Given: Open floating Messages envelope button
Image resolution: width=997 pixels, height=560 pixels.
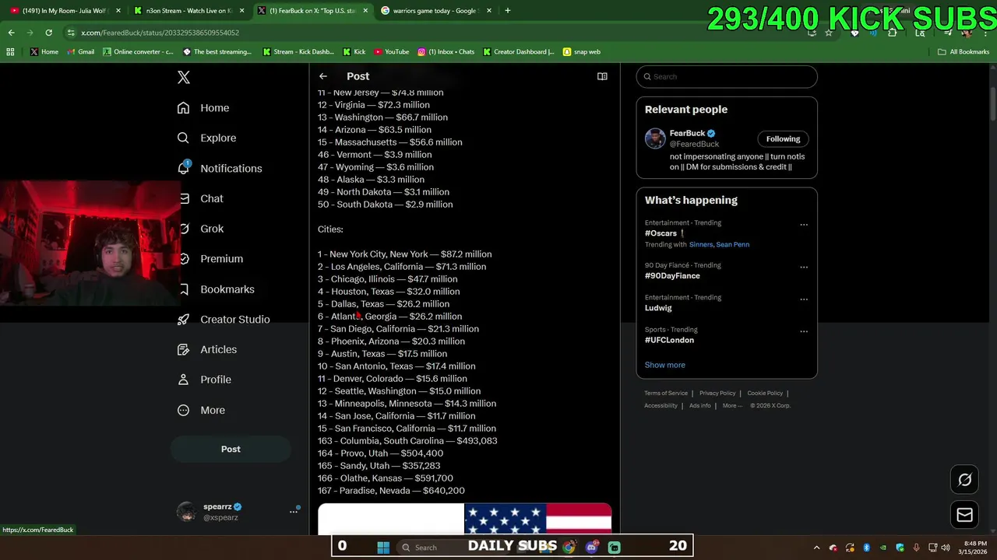Looking at the screenshot, I should (964, 515).
